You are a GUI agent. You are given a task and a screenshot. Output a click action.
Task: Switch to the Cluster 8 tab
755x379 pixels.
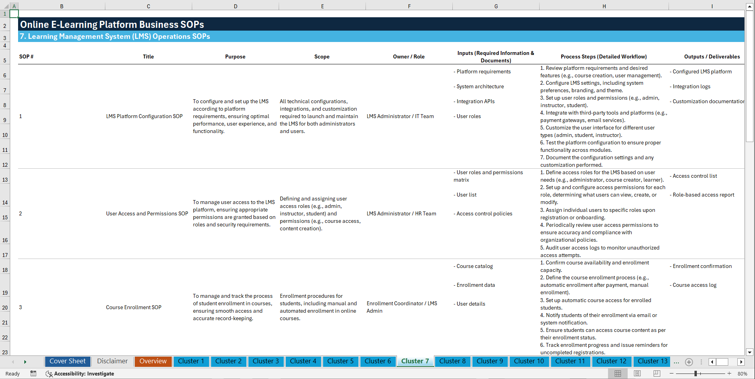[452, 361]
